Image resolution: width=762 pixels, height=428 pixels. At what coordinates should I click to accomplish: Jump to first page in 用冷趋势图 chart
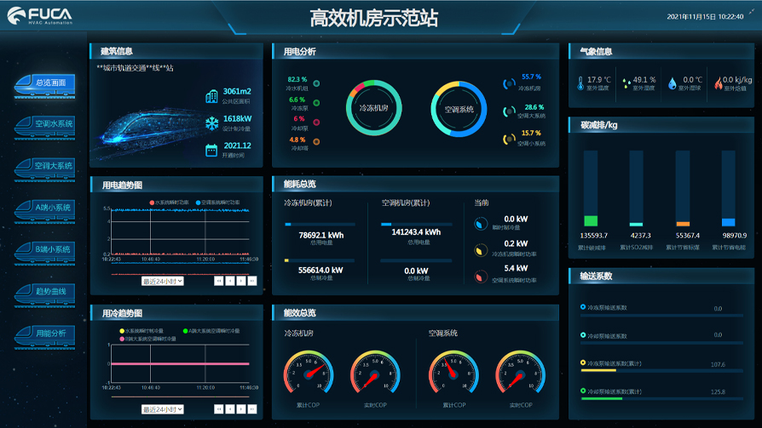(x=219, y=409)
